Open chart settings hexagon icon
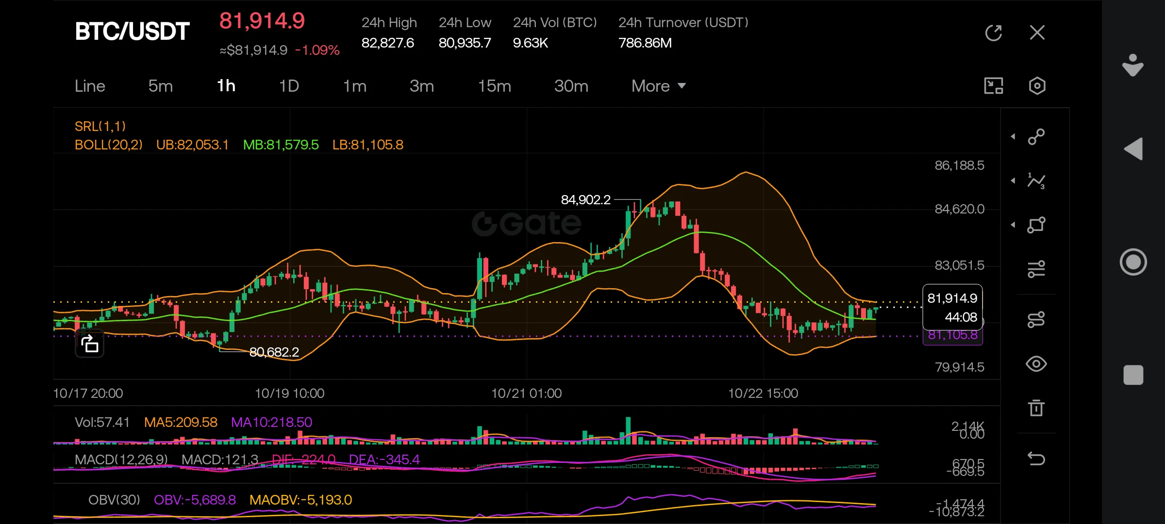The height and width of the screenshot is (524, 1165). click(x=1037, y=86)
